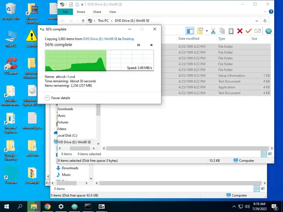This screenshot has width=283, height=212.
Task: Select Pictures in the navigation pane
Action: 63,122
